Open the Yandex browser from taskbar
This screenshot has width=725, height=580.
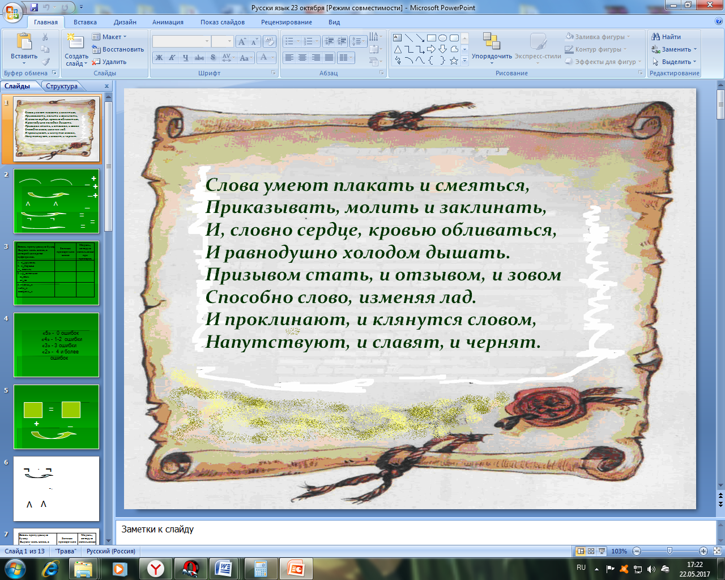[155, 569]
